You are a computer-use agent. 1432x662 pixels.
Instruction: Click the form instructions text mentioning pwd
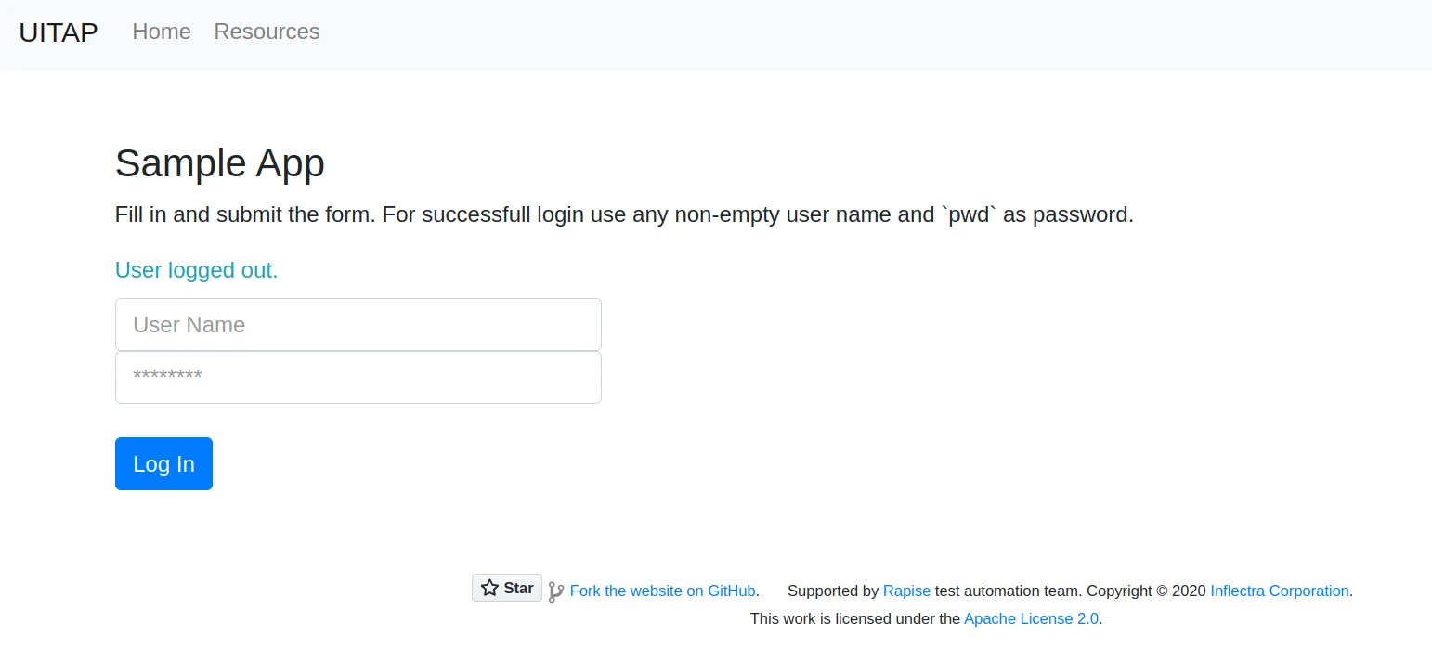pos(623,214)
